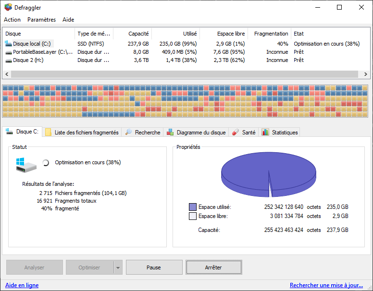
Task: Open the Aide en ligne link
Action: tap(22, 285)
